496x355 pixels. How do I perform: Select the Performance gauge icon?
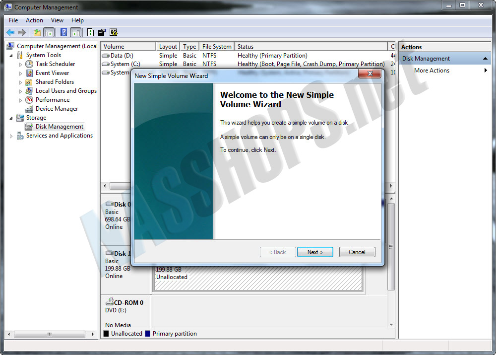29,100
